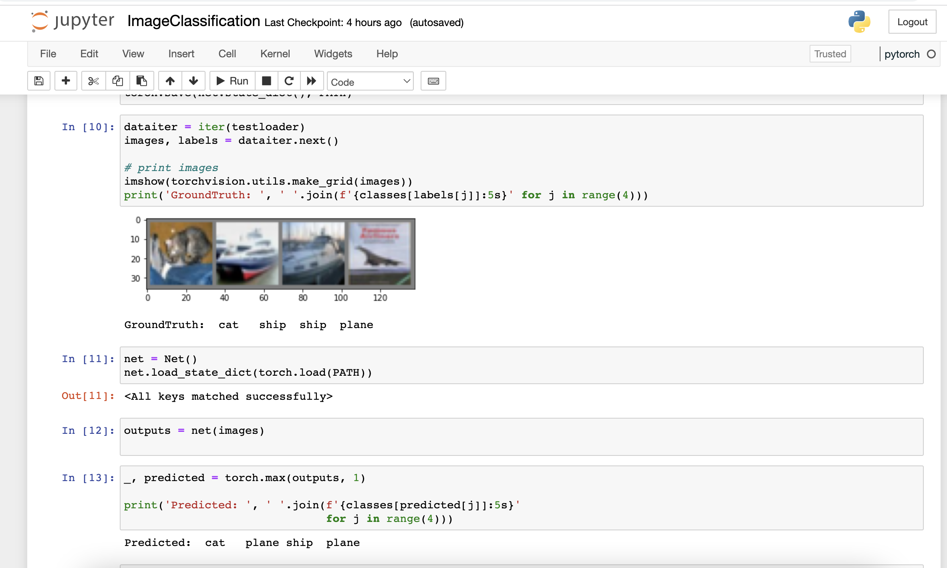The width and height of the screenshot is (947, 568).
Task: Copy the selected cell with the copy icon
Action: (x=117, y=81)
